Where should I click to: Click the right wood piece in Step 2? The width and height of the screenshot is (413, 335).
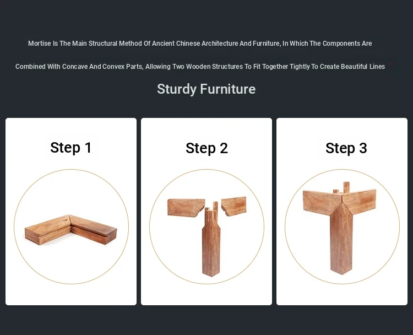tap(234, 206)
